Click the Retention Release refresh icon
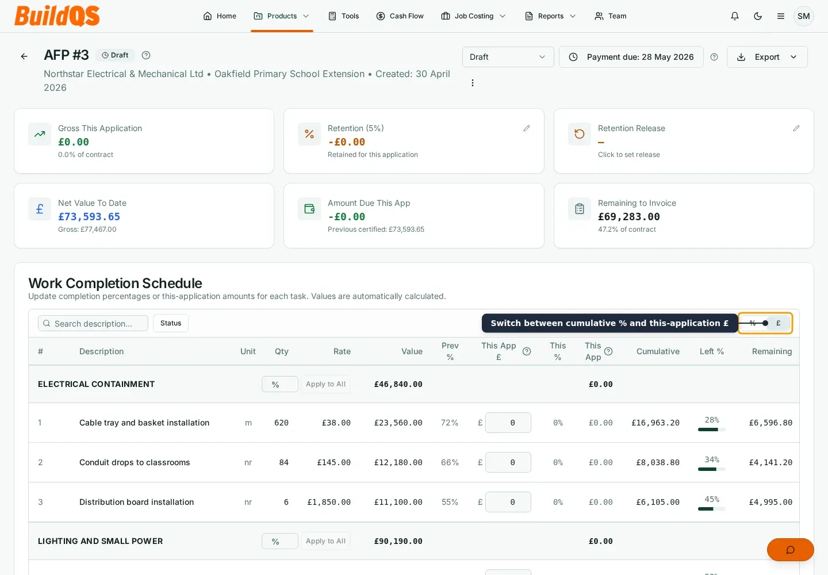This screenshot has width=828, height=575. pyautogui.click(x=580, y=134)
